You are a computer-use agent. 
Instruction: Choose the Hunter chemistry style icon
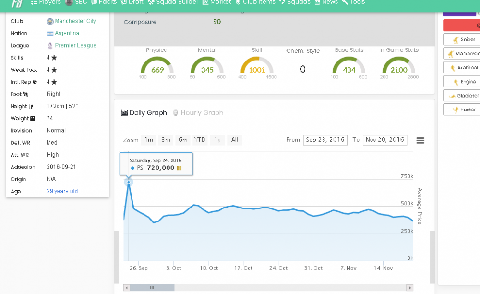point(456,110)
